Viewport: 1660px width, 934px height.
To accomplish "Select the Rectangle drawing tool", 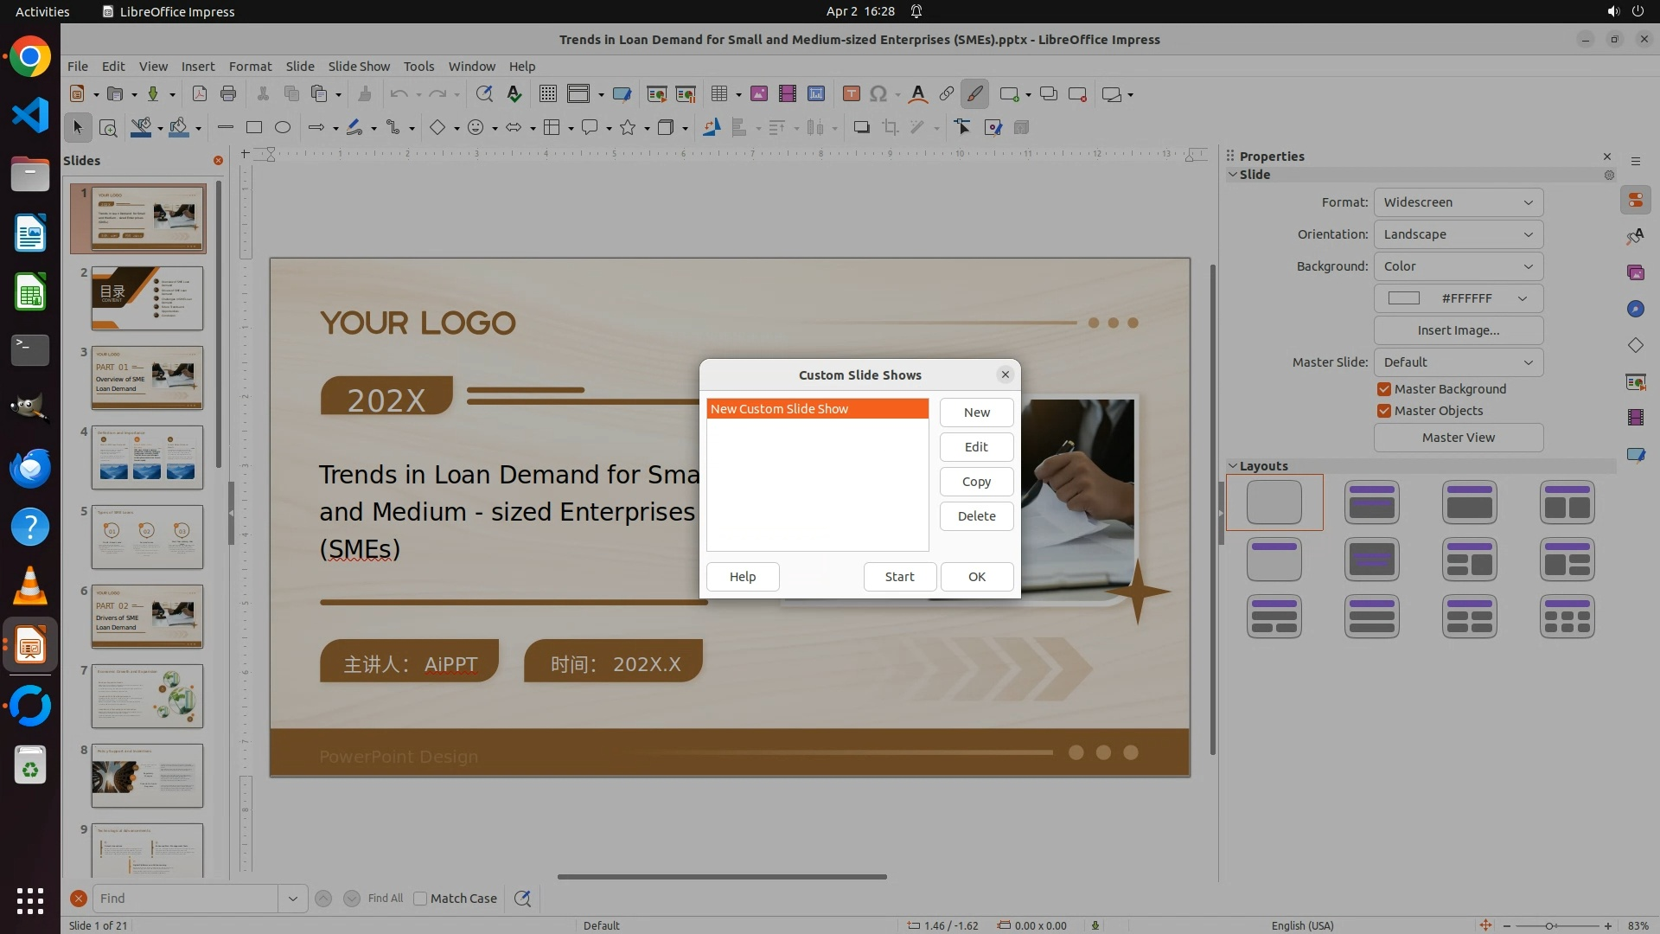I will click(x=254, y=127).
